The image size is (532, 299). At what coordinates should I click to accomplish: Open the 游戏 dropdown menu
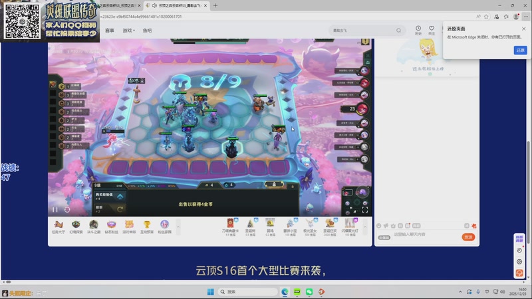pyautogui.click(x=128, y=31)
